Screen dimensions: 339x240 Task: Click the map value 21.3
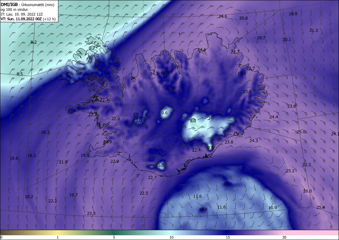pos(314,30)
